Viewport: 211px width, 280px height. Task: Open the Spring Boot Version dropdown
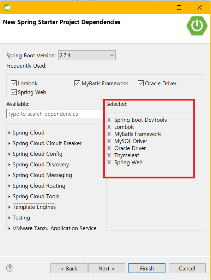tap(87, 55)
